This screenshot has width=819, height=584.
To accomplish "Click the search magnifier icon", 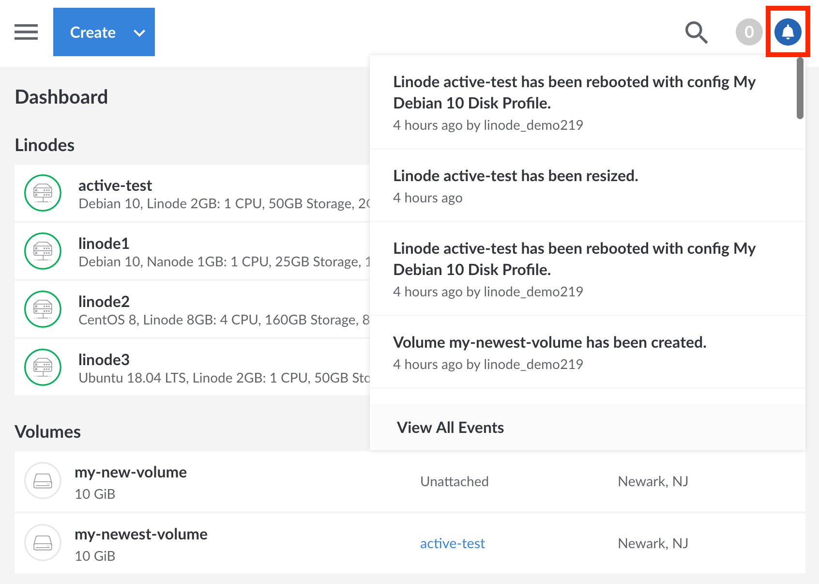I will click(696, 32).
